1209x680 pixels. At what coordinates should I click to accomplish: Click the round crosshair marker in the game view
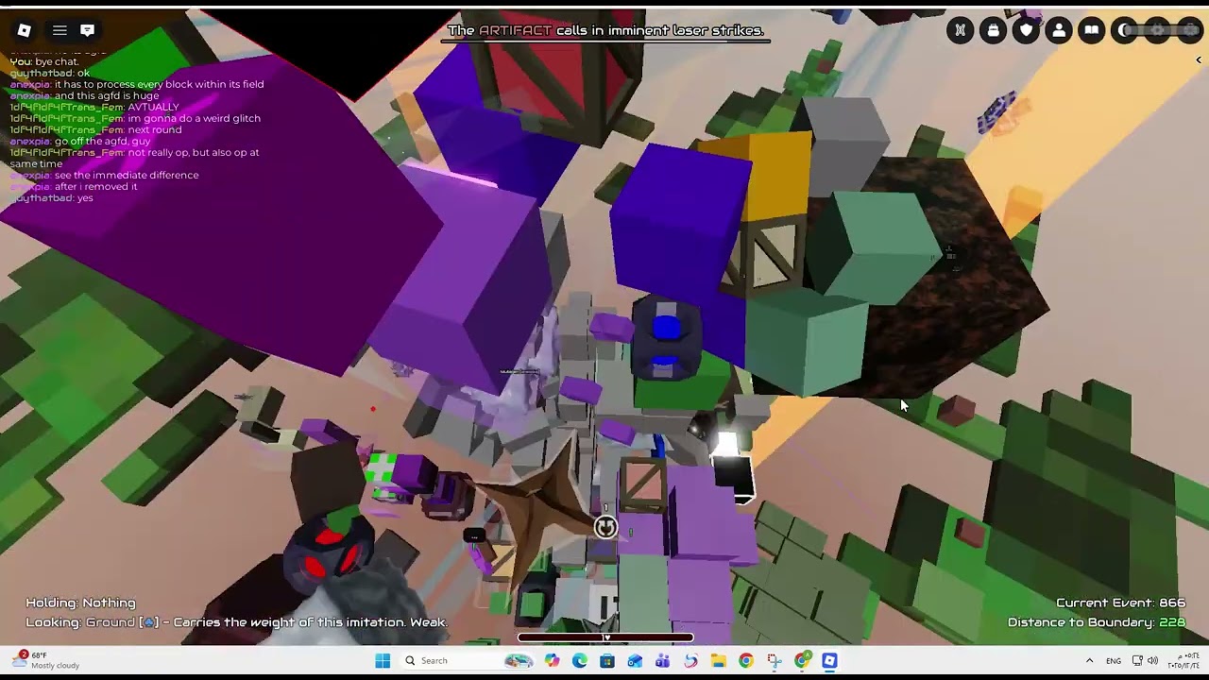pos(605,527)
